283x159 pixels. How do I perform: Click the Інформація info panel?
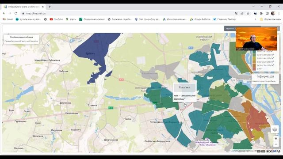pyautogui.click(x=265, y=79)
